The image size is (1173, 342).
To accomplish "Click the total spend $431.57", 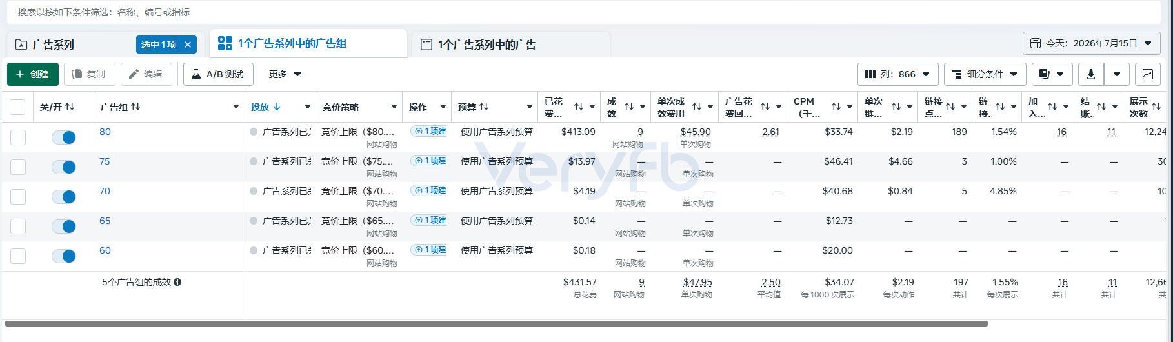I will click(580, 282).
